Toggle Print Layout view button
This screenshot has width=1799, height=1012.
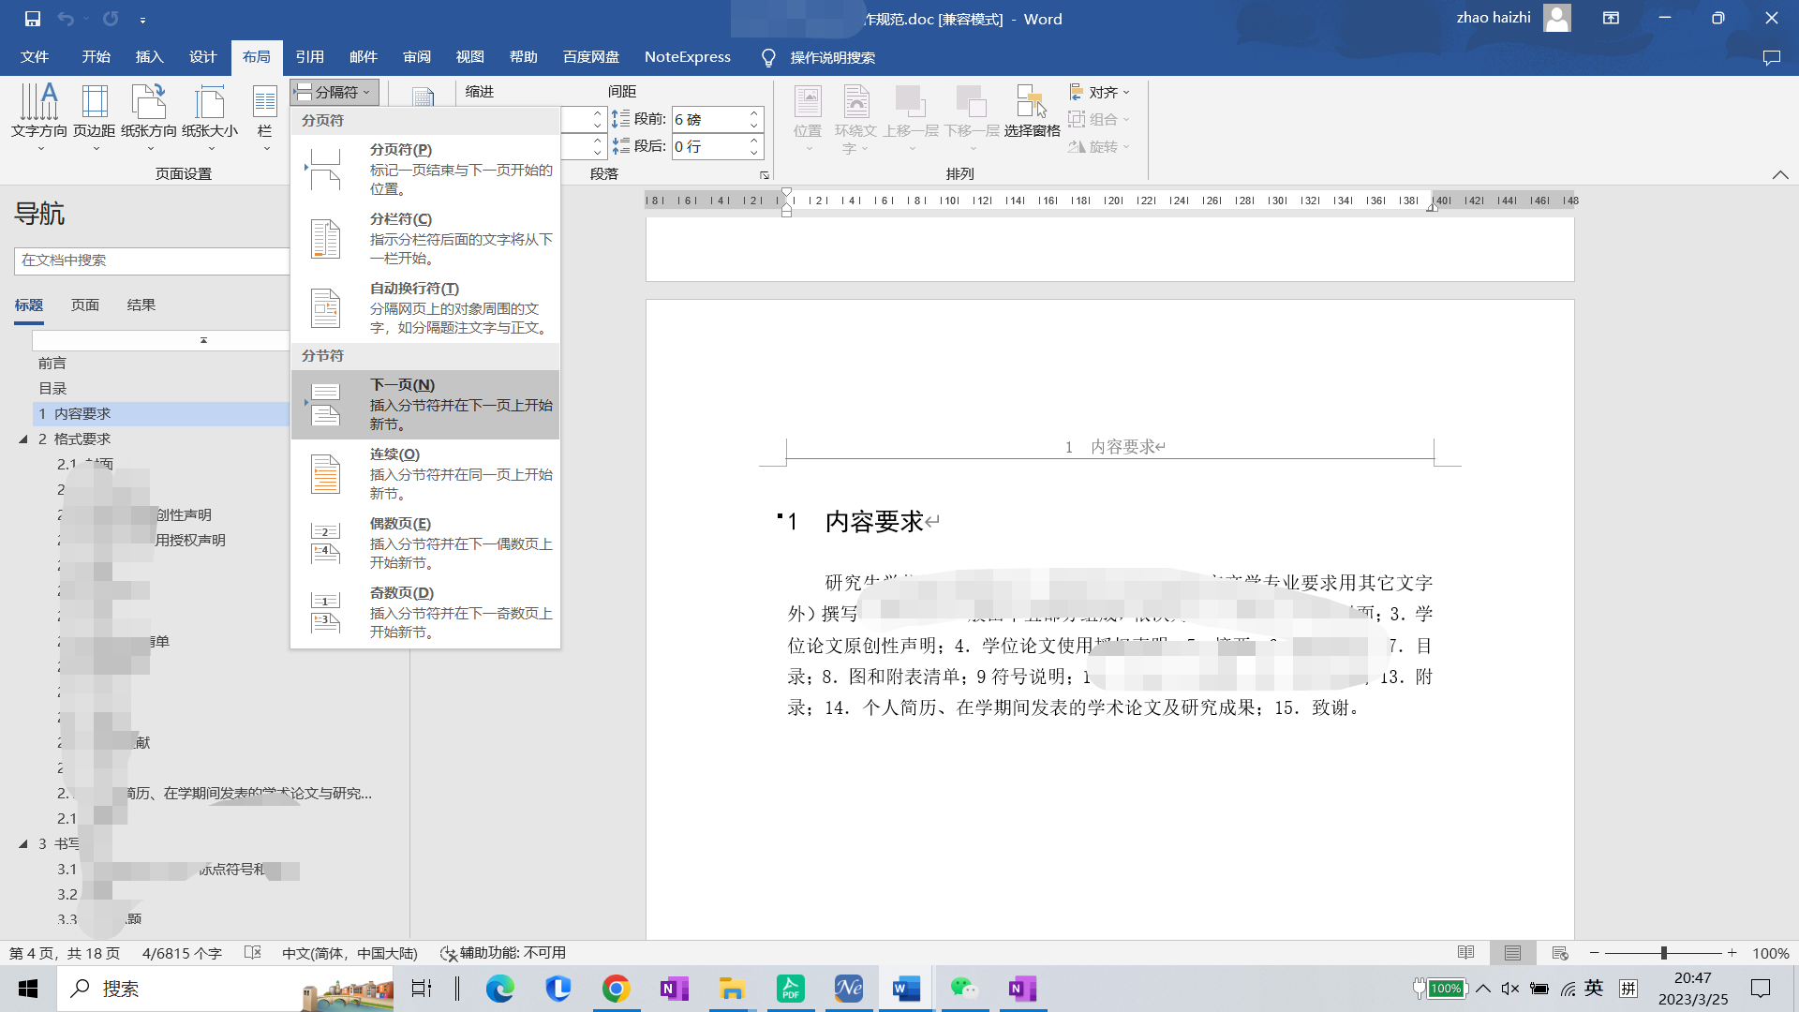pos(1512,953)
